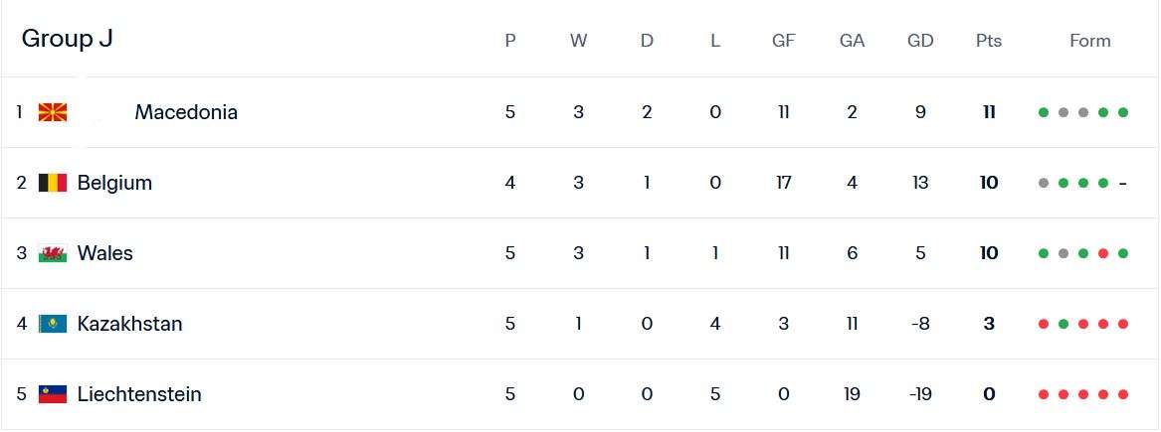Viewport: 1161px width, 432px height.
Task: Click Wales' red form dot
Action: [1103, 253]
